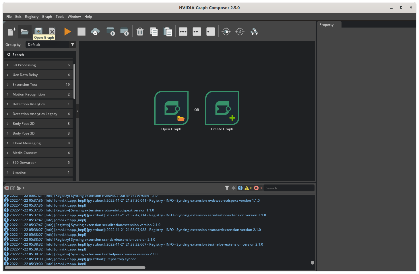Viewport: 419px width, 274px height.
Task: Select the single-dot view mode icon
Action: click(211, 32)
